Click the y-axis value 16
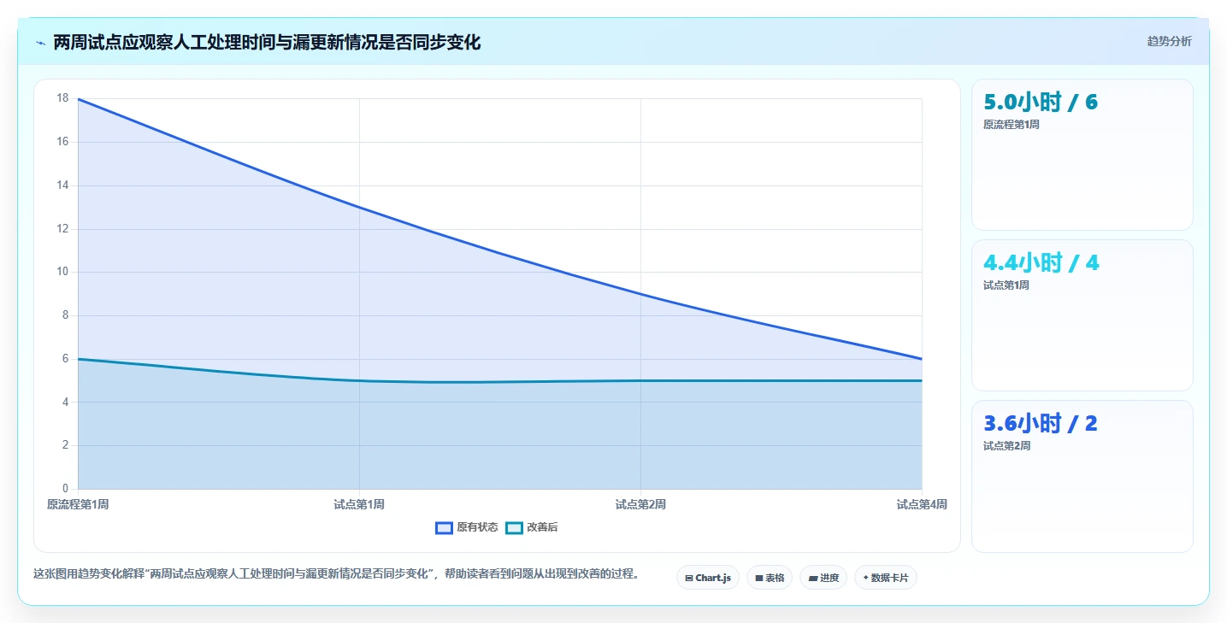Viewport: 1227px width, 623px height. 62,142
